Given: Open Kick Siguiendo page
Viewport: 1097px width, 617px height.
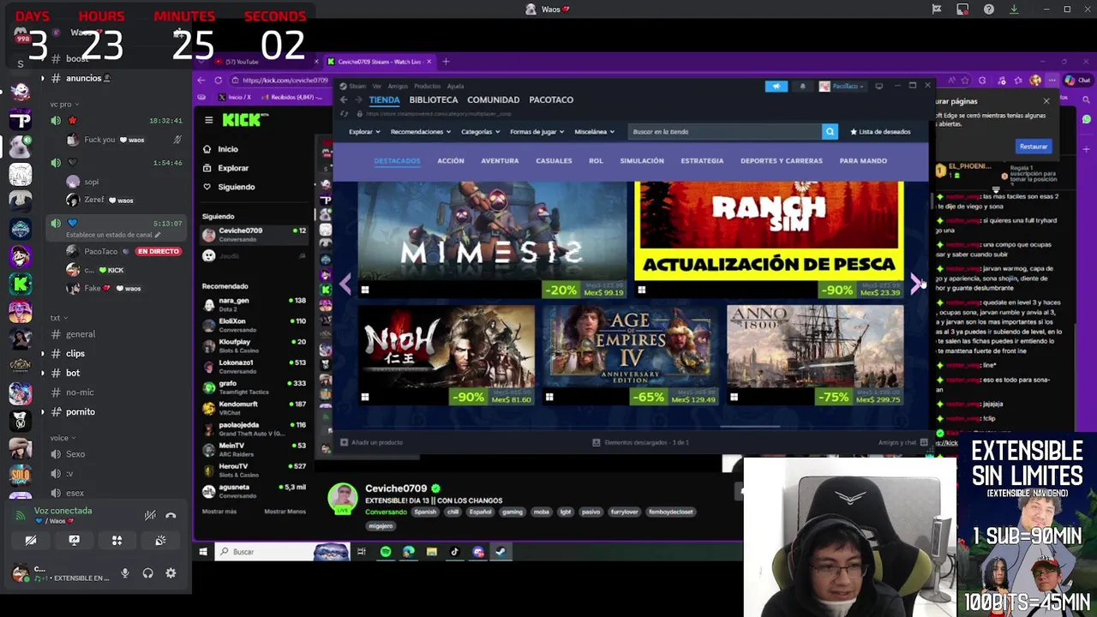Looking at the screenshot, I should [x=229, y=187].
